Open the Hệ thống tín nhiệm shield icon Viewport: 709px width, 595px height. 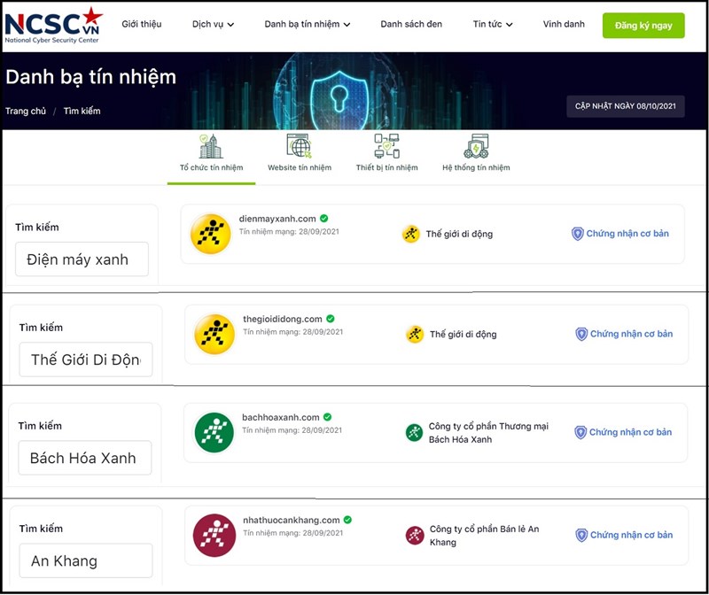click(x=477, y=146)
